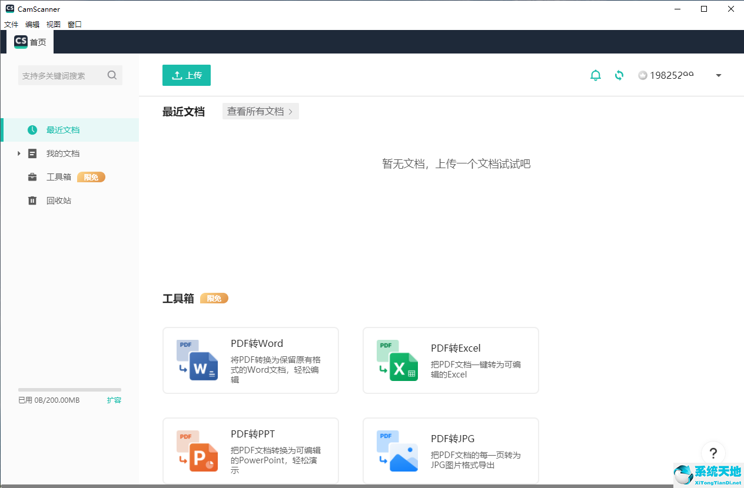The width and height of the screenshot is (744, 488).
Task: Open the 视图 menu
Action: click(54, 25)
